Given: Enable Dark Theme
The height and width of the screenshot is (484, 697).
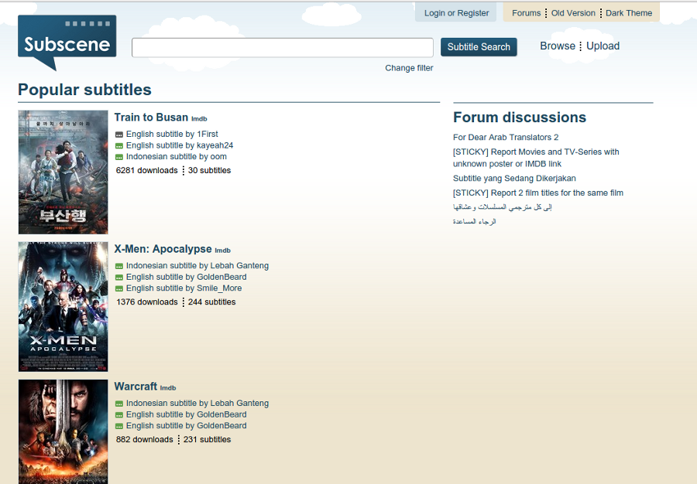Looking at the screenshot, I should 629,13.
